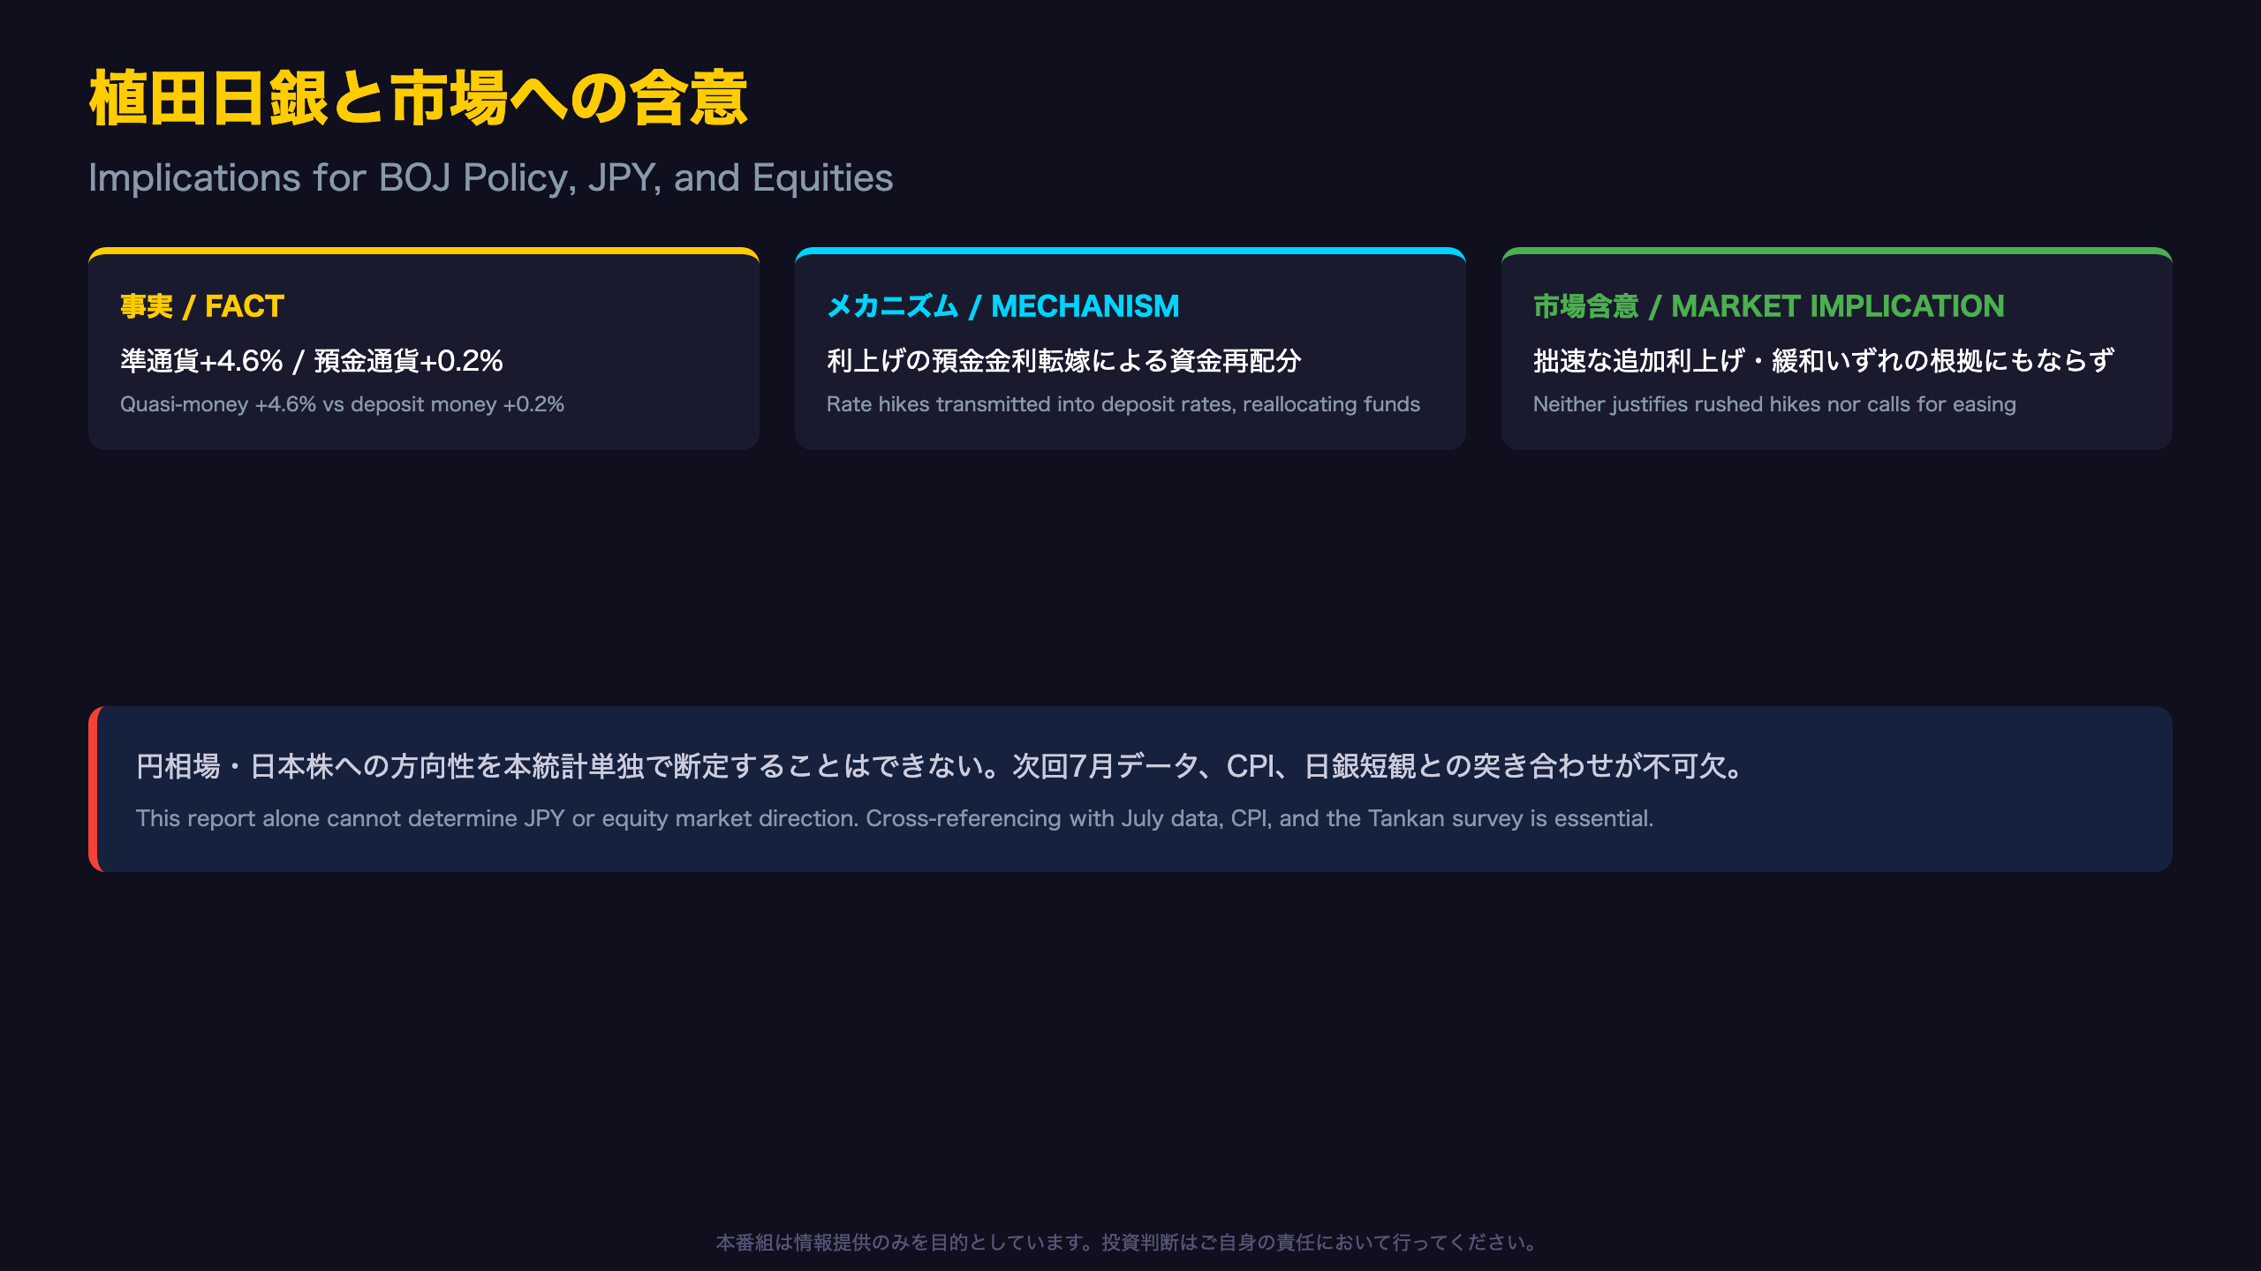Click 拙速な追加利上げ・緩和いずれの根拠にもならず line
Viewport: 2261px width, 1271px height.
point(1825,360)
